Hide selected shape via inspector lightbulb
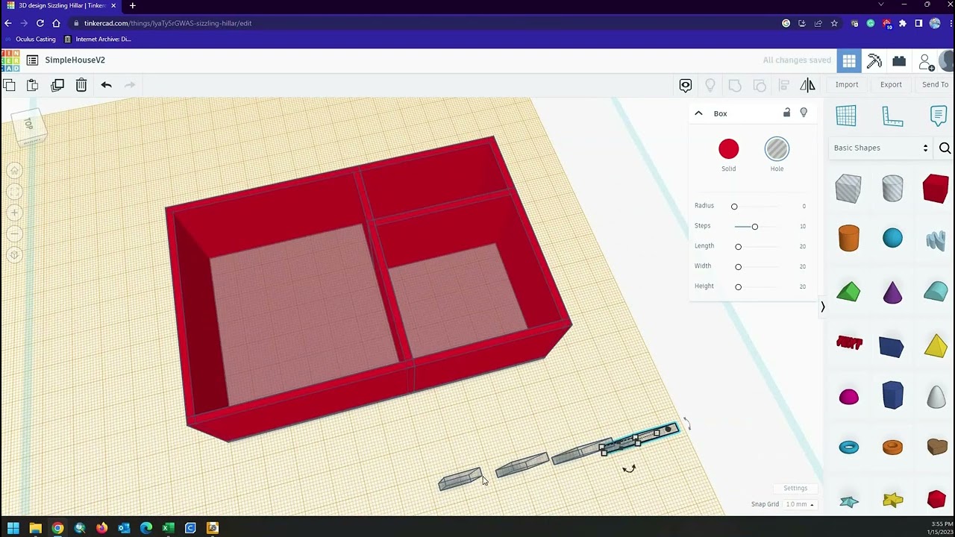955x537 pixels. (x=804, y=113)
